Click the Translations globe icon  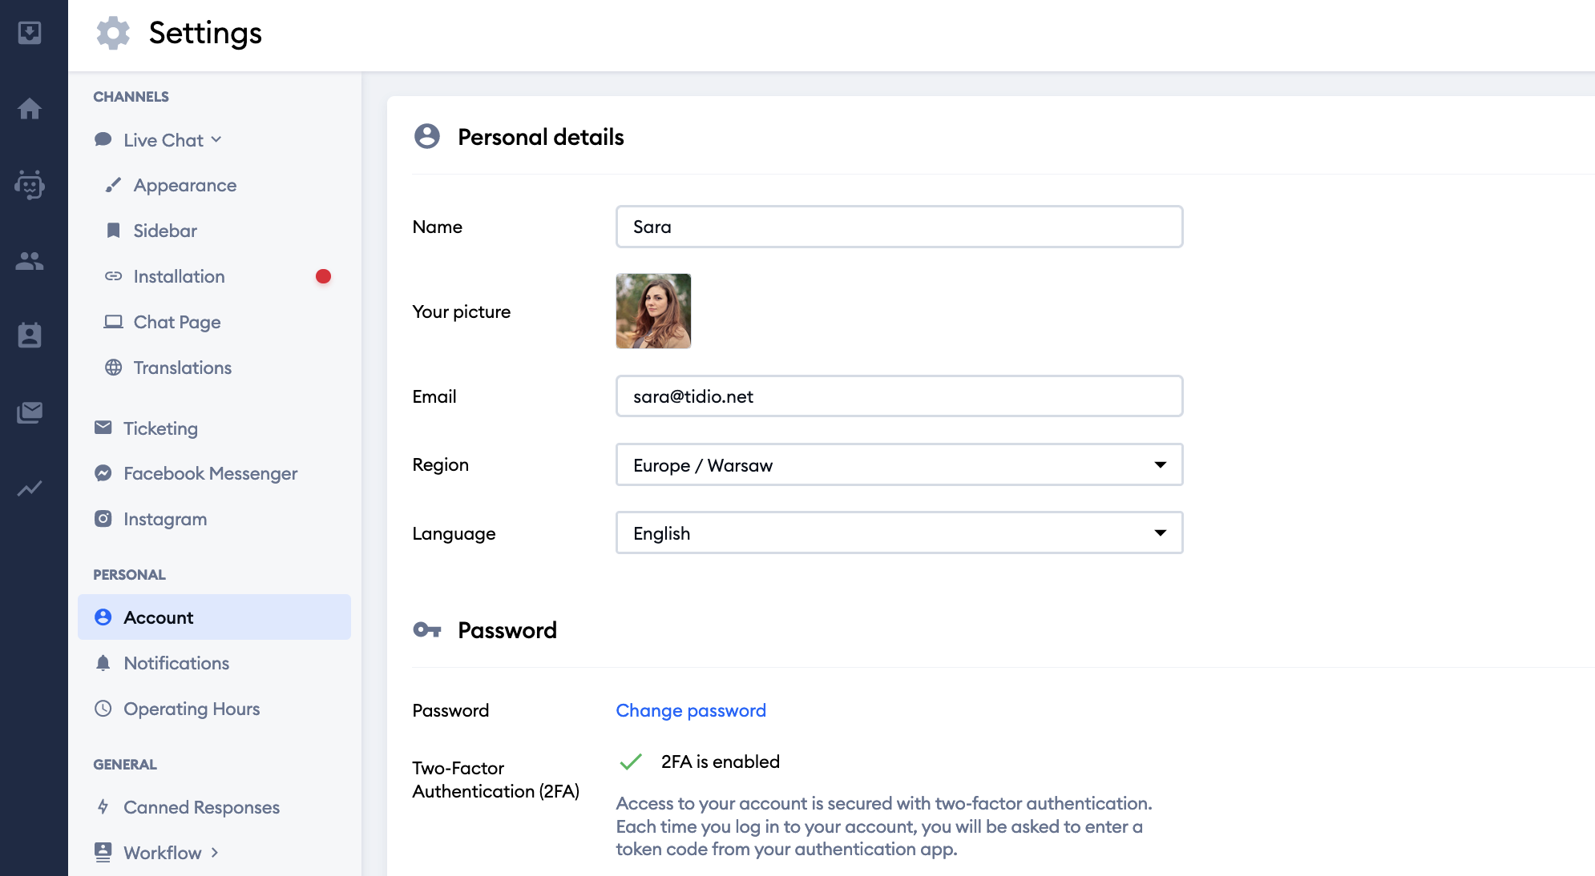point(113,368)
